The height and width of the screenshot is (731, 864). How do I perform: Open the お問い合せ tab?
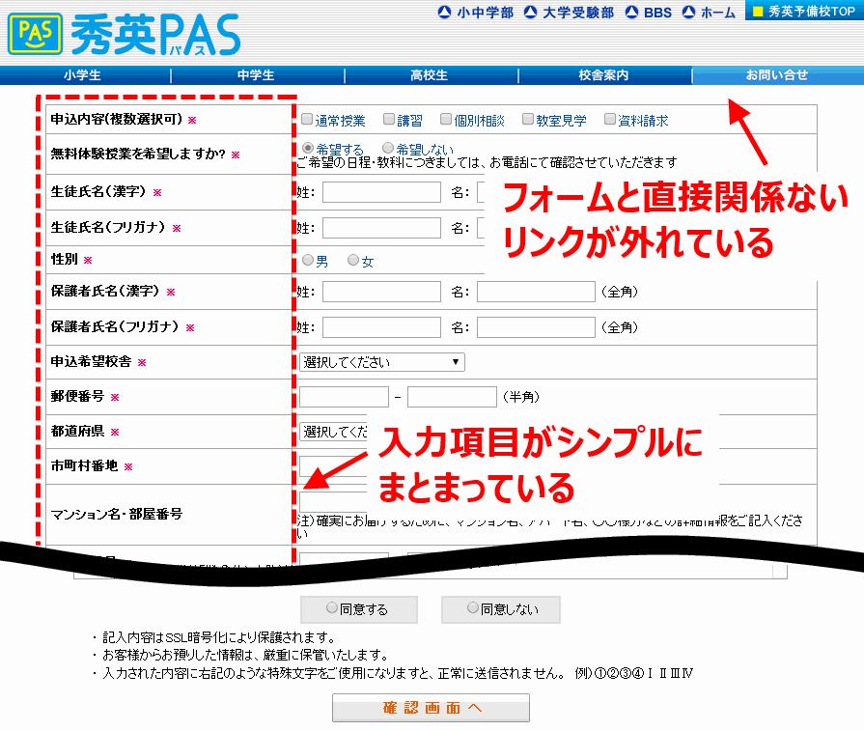(x=776, y=75)
